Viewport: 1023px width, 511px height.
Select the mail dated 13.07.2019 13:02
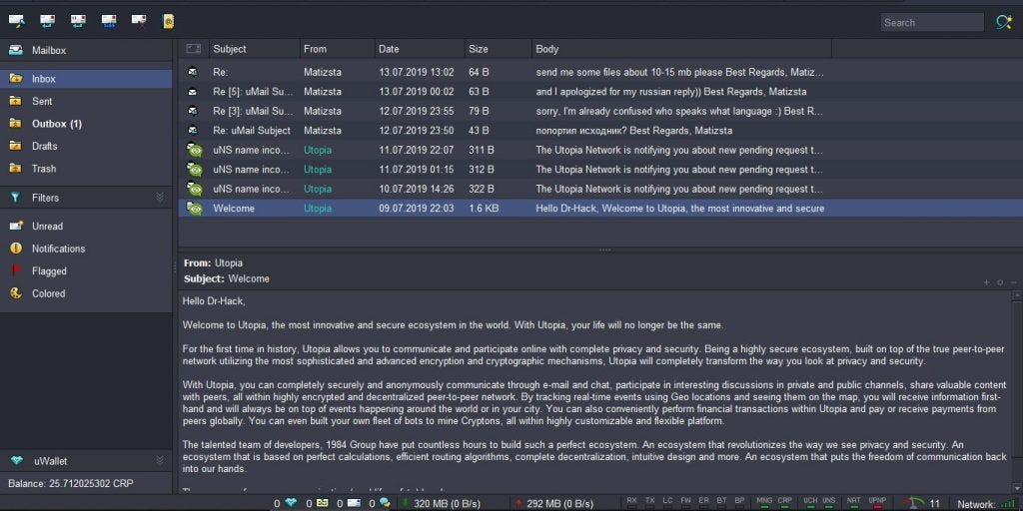(600, 72)
